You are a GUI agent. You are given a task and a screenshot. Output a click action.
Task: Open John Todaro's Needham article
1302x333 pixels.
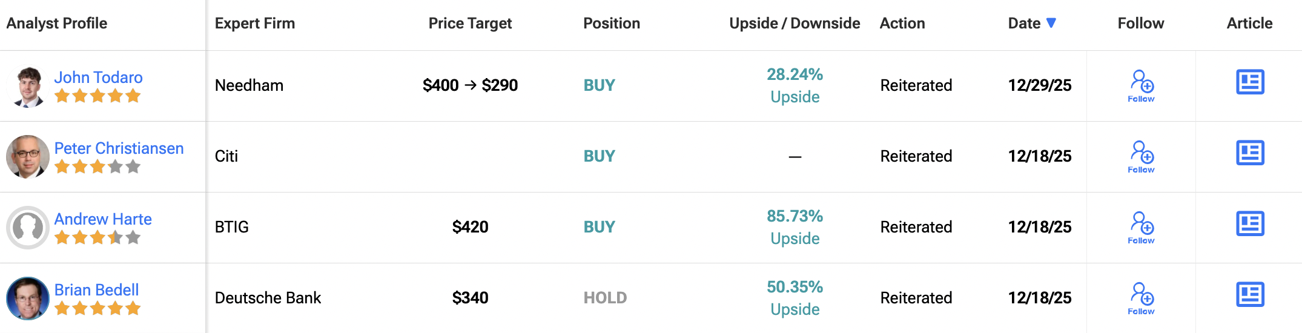point(1250,82)
